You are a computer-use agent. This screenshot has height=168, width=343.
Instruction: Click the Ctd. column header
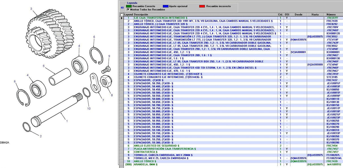(x=280, y=14)
